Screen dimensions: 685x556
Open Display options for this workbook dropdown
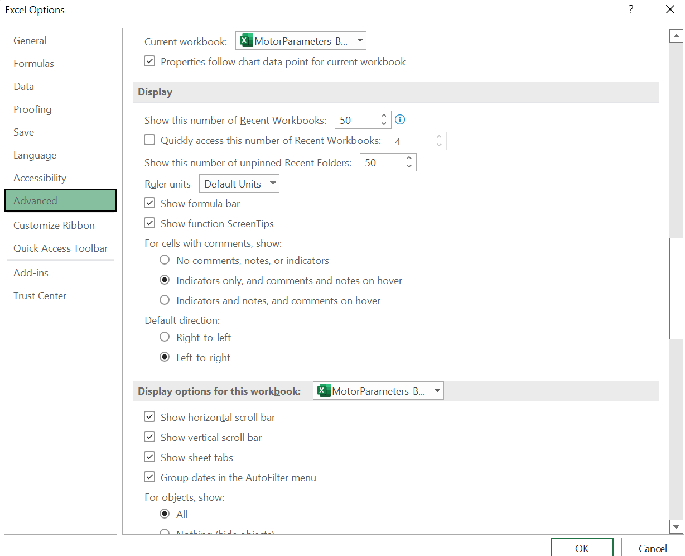[x=378, y=391]
